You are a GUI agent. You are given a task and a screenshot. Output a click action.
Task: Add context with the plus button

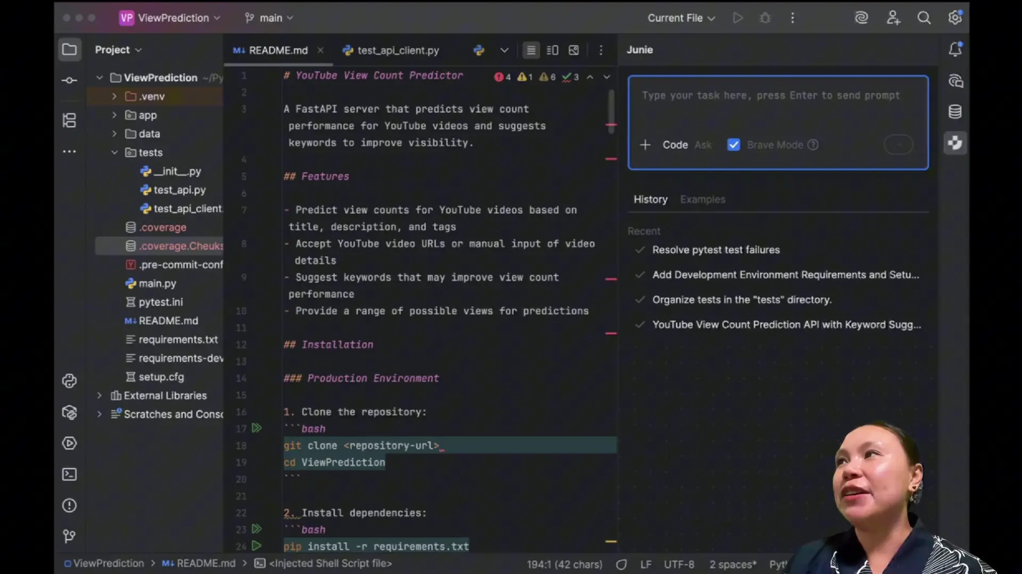(x=645, y=145)
